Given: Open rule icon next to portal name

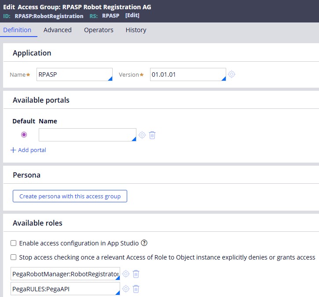Looking at the screenshot, I should pos(142,135).
